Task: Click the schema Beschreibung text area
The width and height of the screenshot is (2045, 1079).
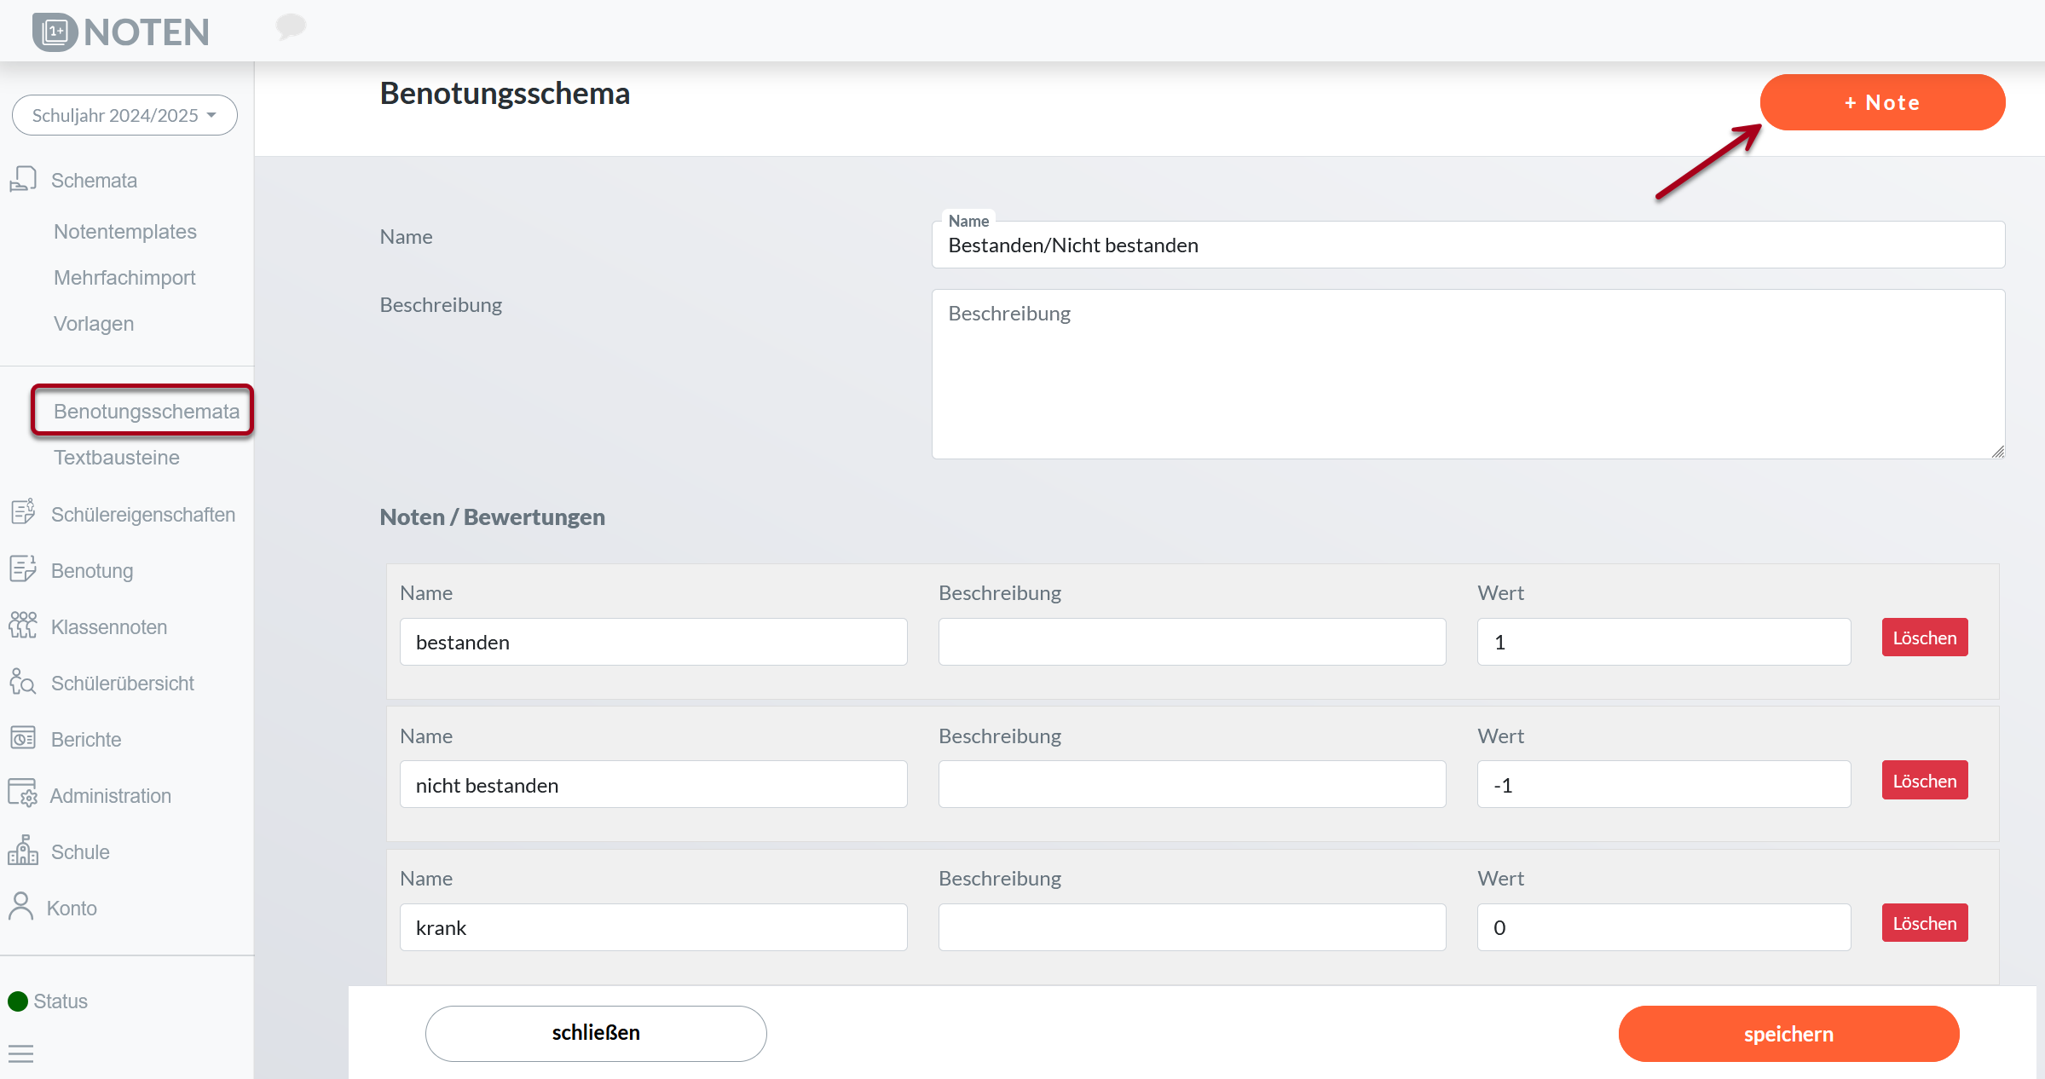Action: click(x=1467, y=374)
